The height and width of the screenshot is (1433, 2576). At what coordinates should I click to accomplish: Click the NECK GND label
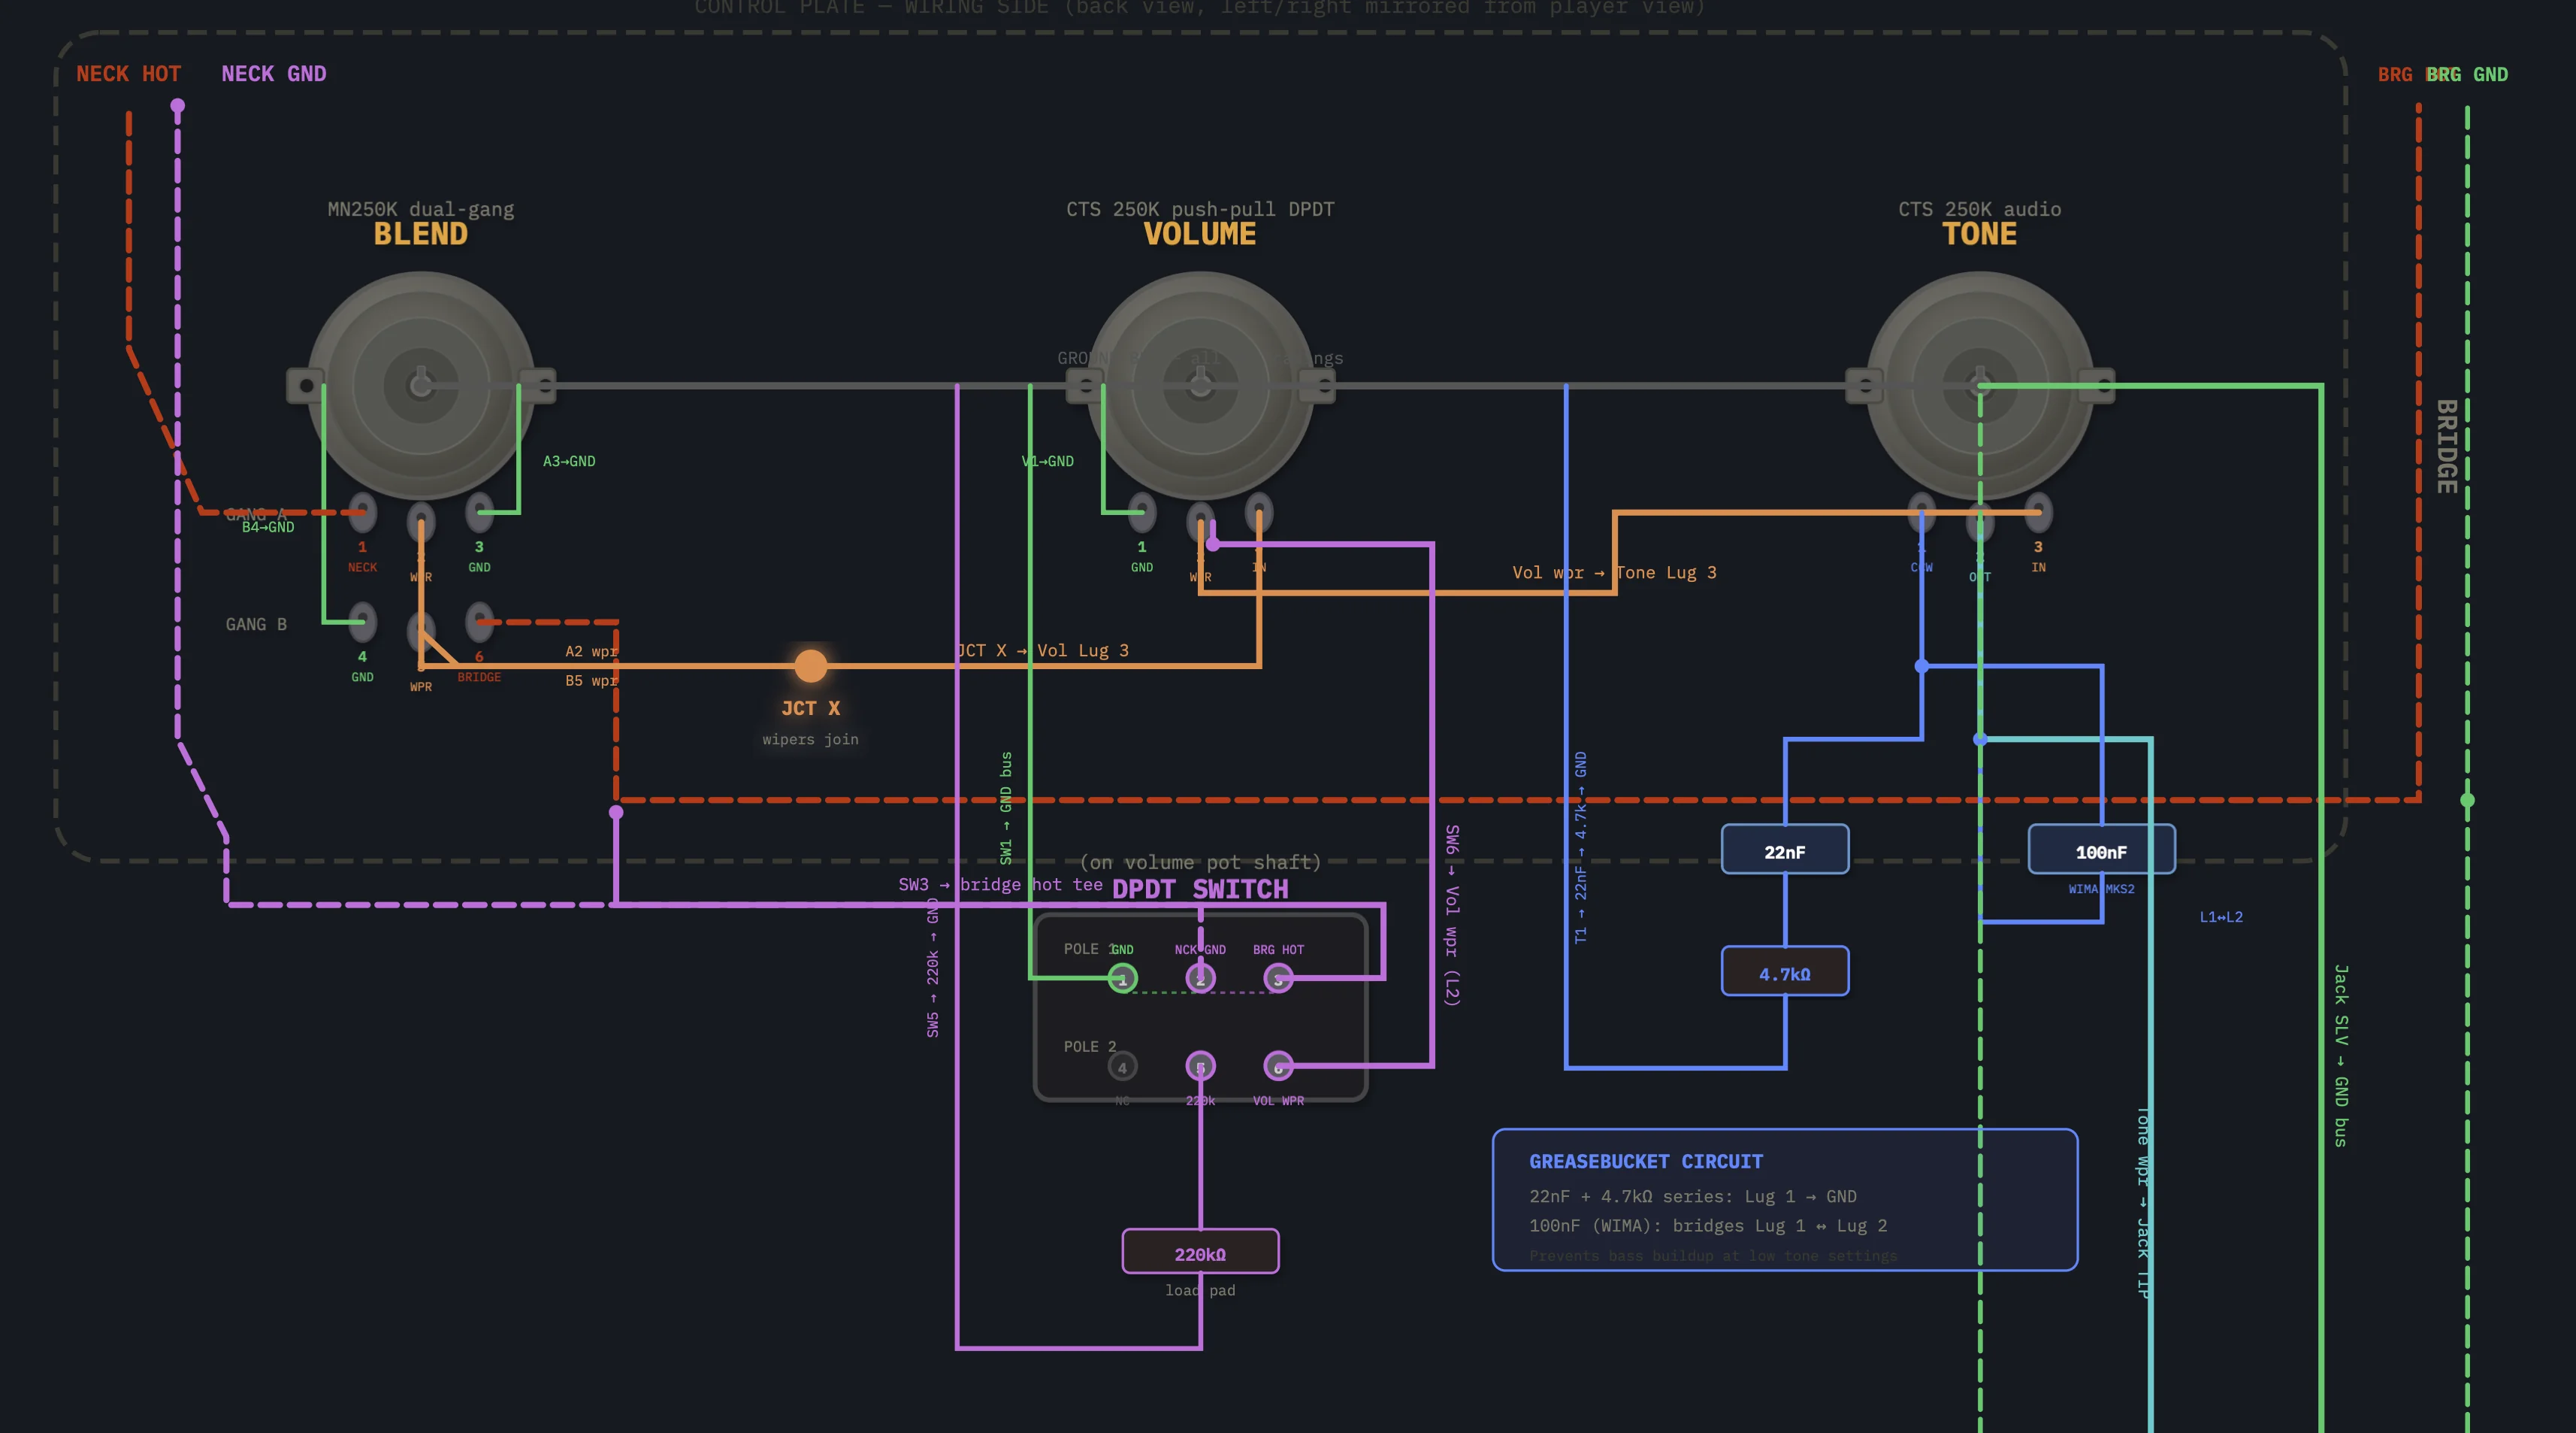(273, 74)
